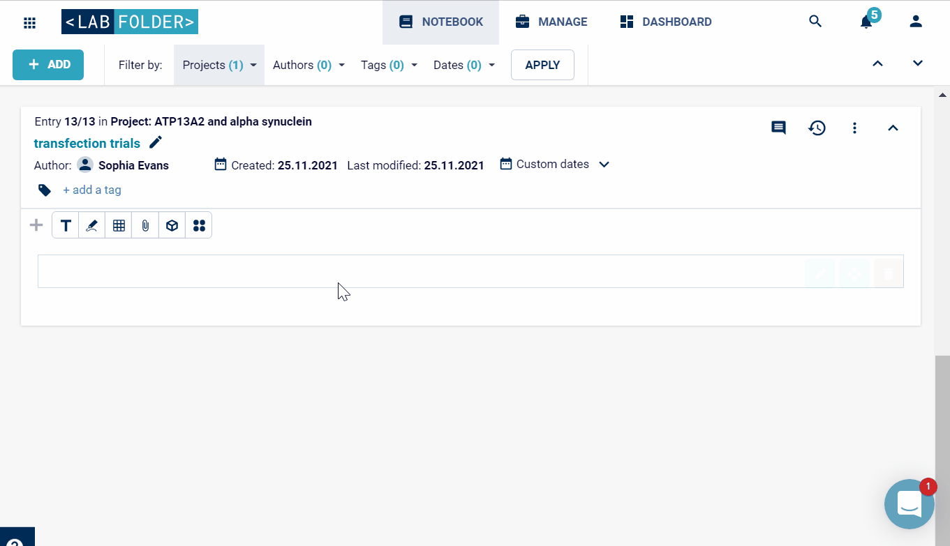The image size is (950, 546).
Task: Click the Created date 25.11.2021
Action: (308, 165)
